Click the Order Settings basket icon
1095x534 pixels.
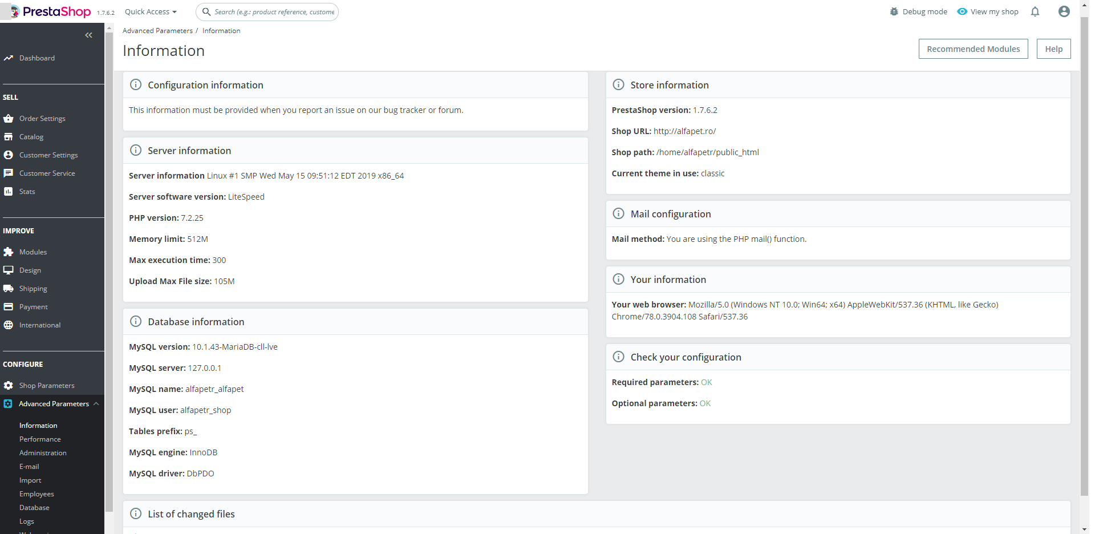click(9, 119)
